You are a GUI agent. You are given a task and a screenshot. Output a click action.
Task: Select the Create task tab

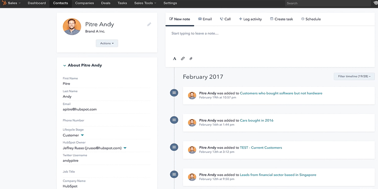point(281,19)
